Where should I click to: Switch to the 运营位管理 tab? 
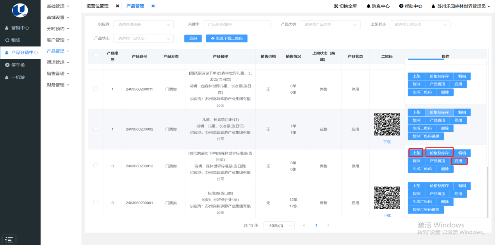pos(98,6)
